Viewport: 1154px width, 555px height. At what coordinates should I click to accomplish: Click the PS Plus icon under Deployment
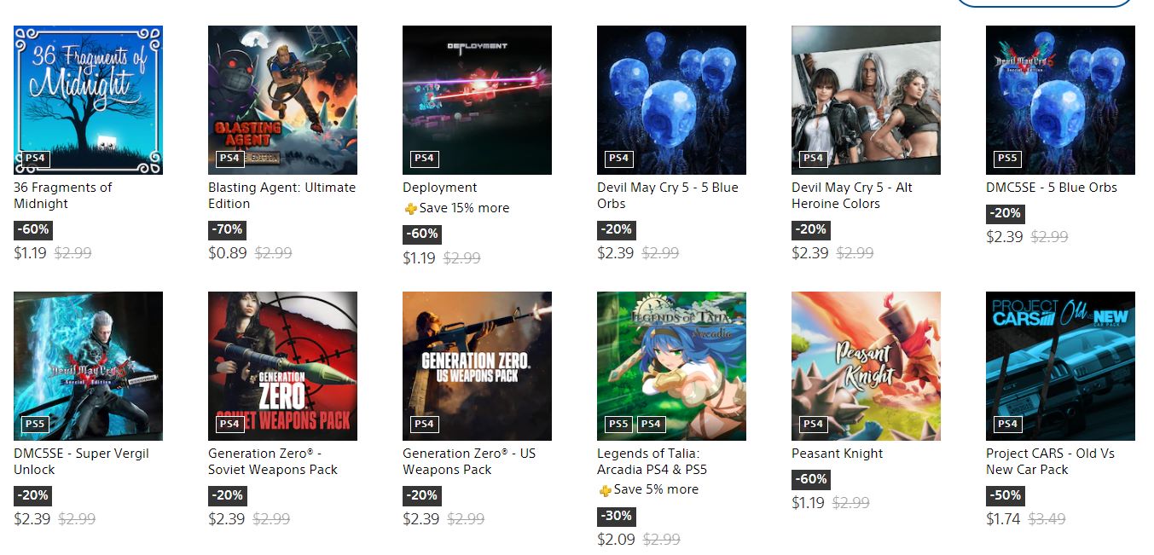click(x=411, y=209)
